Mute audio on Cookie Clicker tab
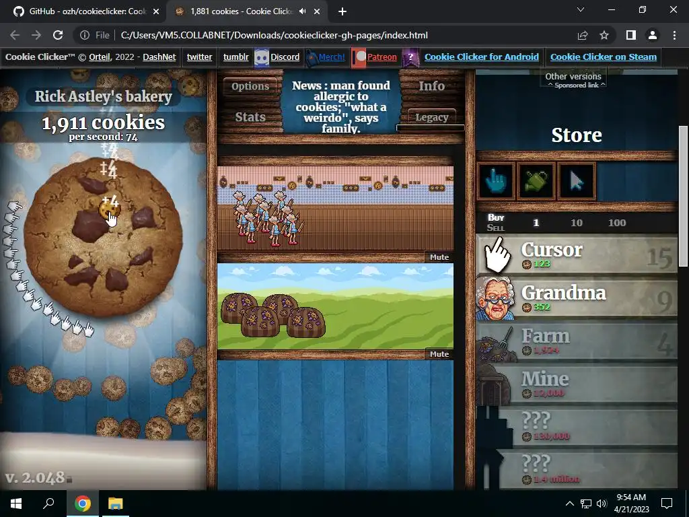This screenshot has width=689, height=517. click(x=302, y=11)
